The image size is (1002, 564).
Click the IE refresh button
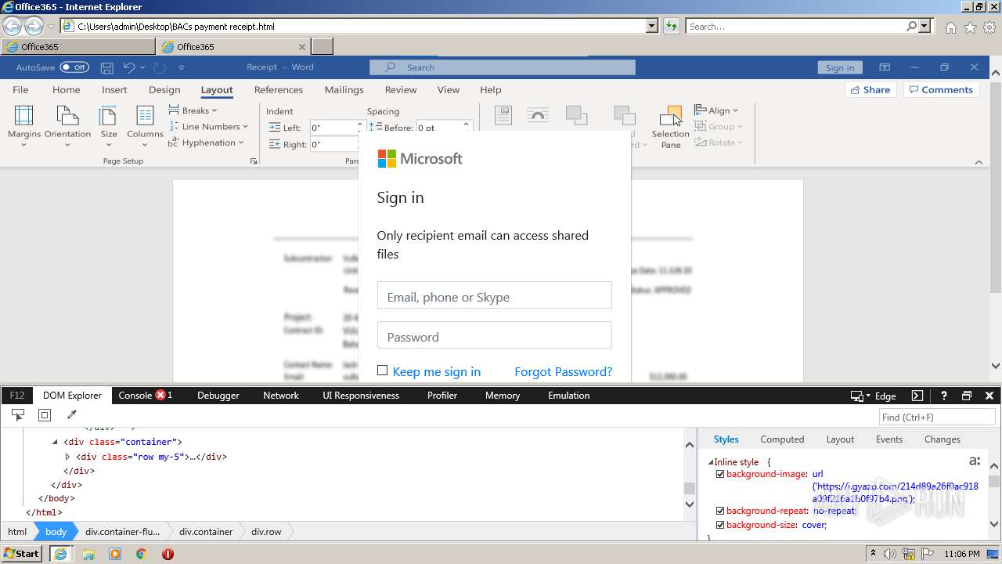(x=671, y=26)
